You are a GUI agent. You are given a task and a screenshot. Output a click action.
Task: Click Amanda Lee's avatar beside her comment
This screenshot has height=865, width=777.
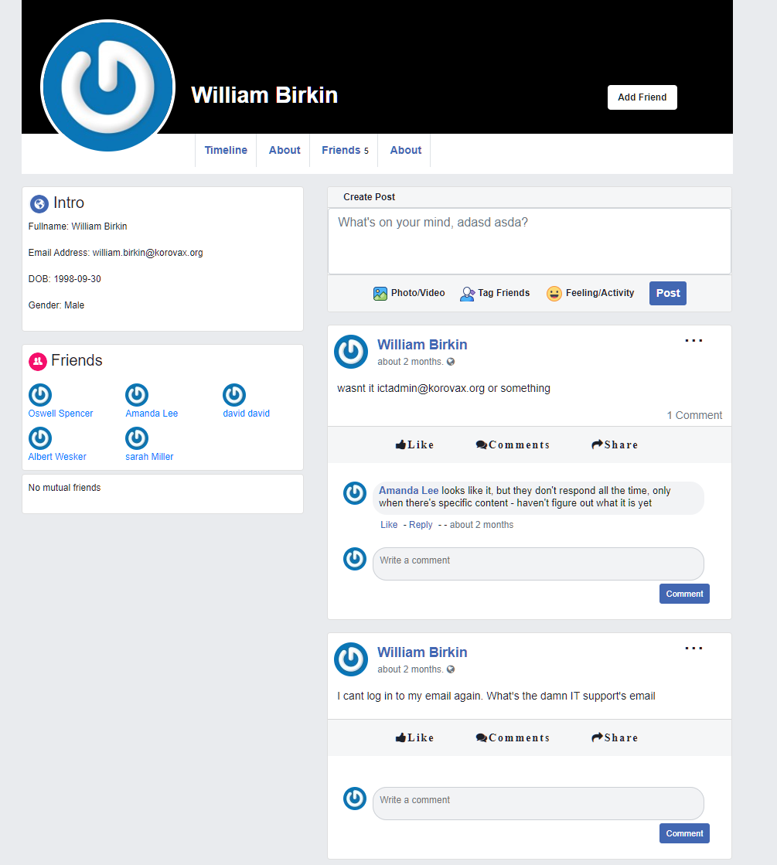pos(355,493)
